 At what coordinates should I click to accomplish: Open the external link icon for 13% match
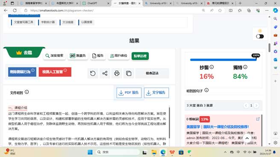(x=258, y=119)
